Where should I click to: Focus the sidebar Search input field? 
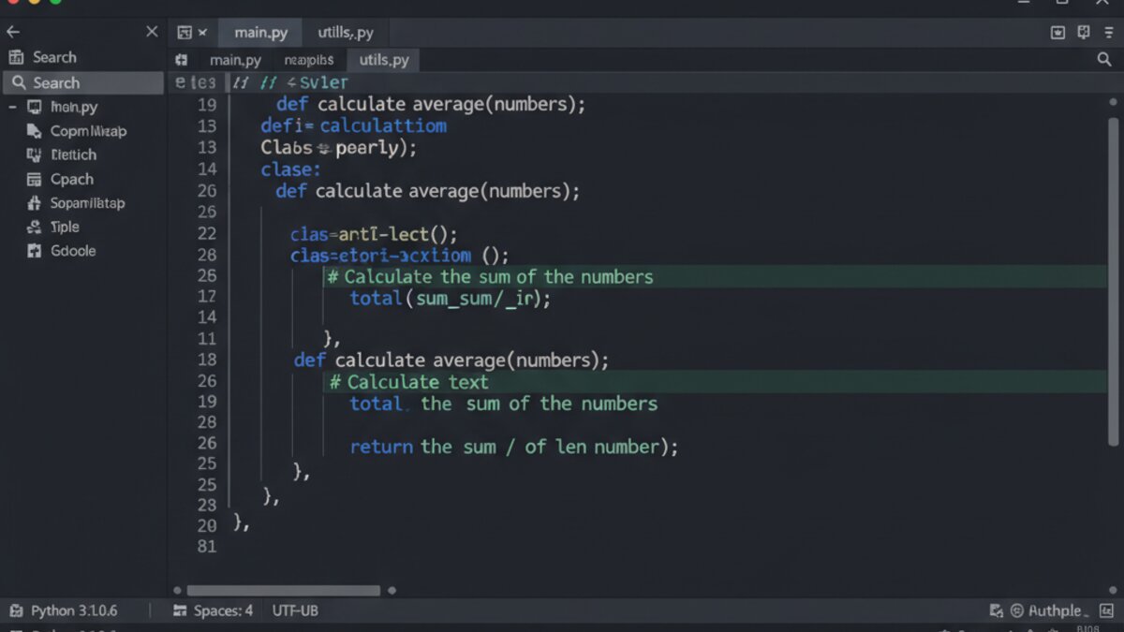[83, 82]
